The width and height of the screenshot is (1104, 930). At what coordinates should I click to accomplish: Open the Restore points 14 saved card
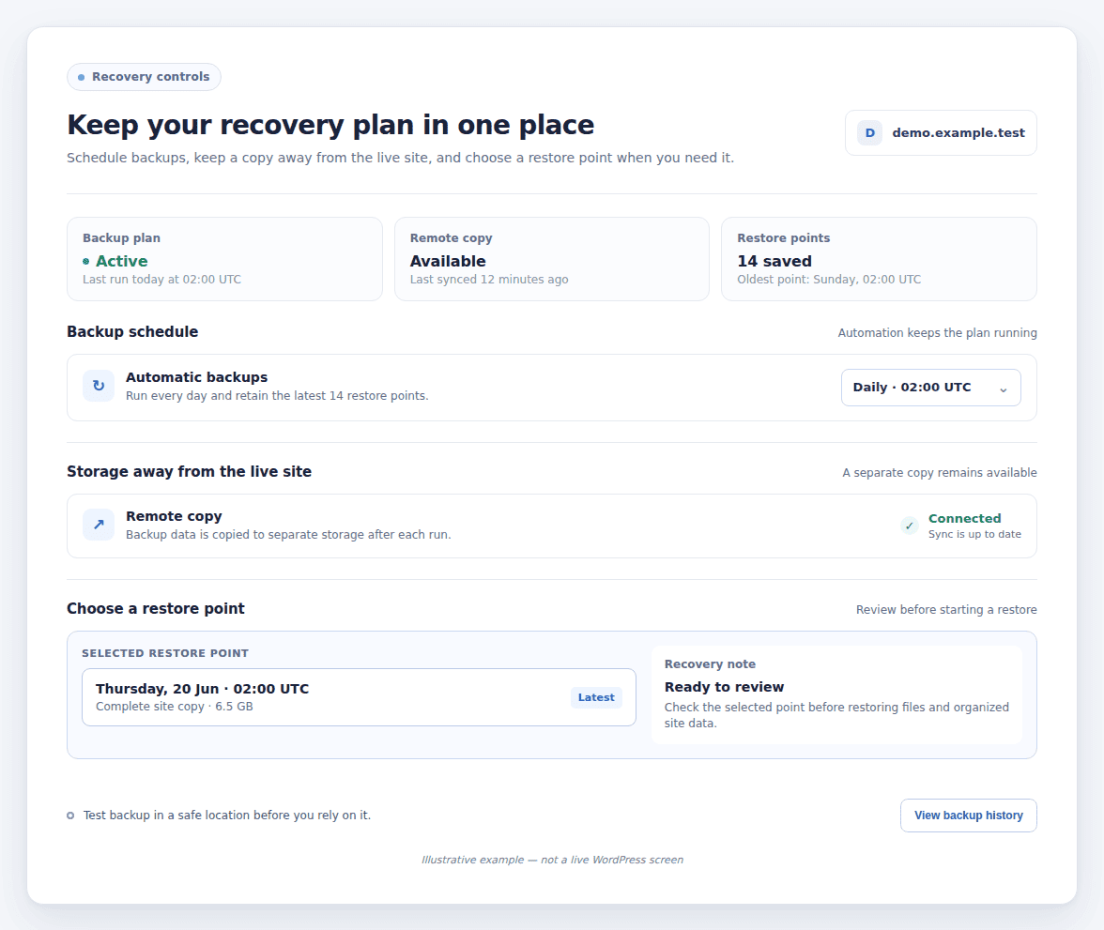879,259
